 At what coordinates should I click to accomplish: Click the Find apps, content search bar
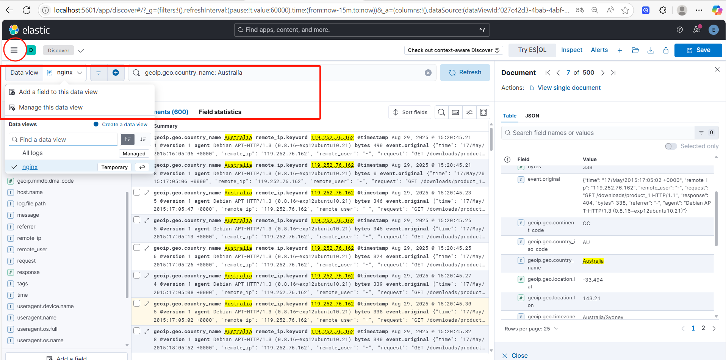click(x=362, y=30)
